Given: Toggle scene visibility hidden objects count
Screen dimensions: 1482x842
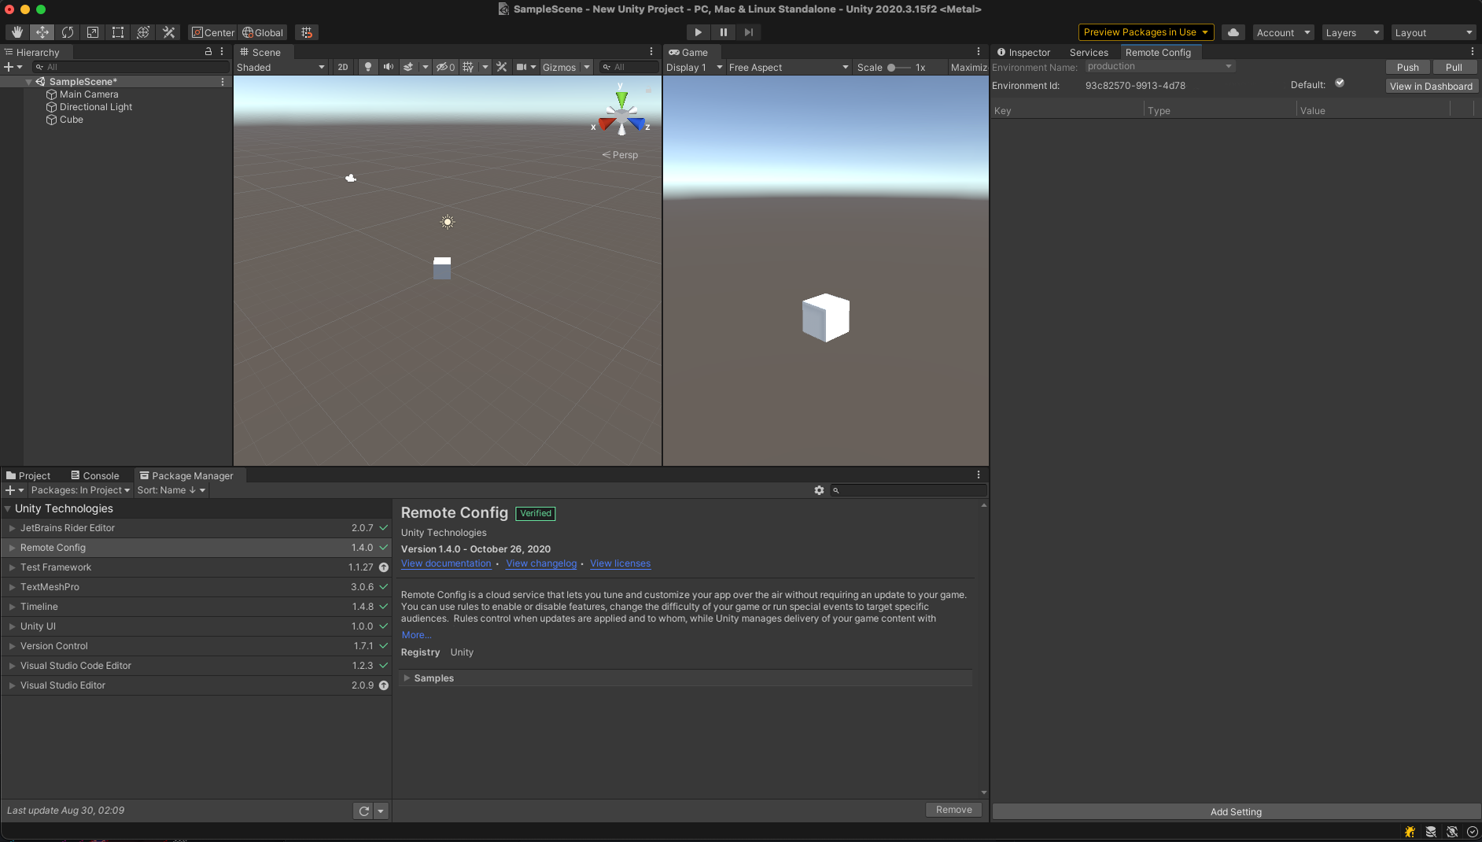Looking at the screenshot, I should (x=445, y=67).
